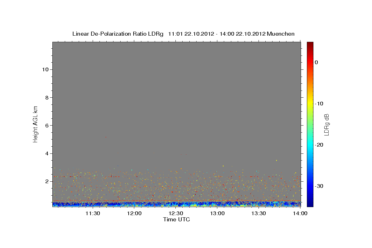Click the dark red top of colorbar
Viewport: 372px width, 248px height.
(x=310, y=45)
